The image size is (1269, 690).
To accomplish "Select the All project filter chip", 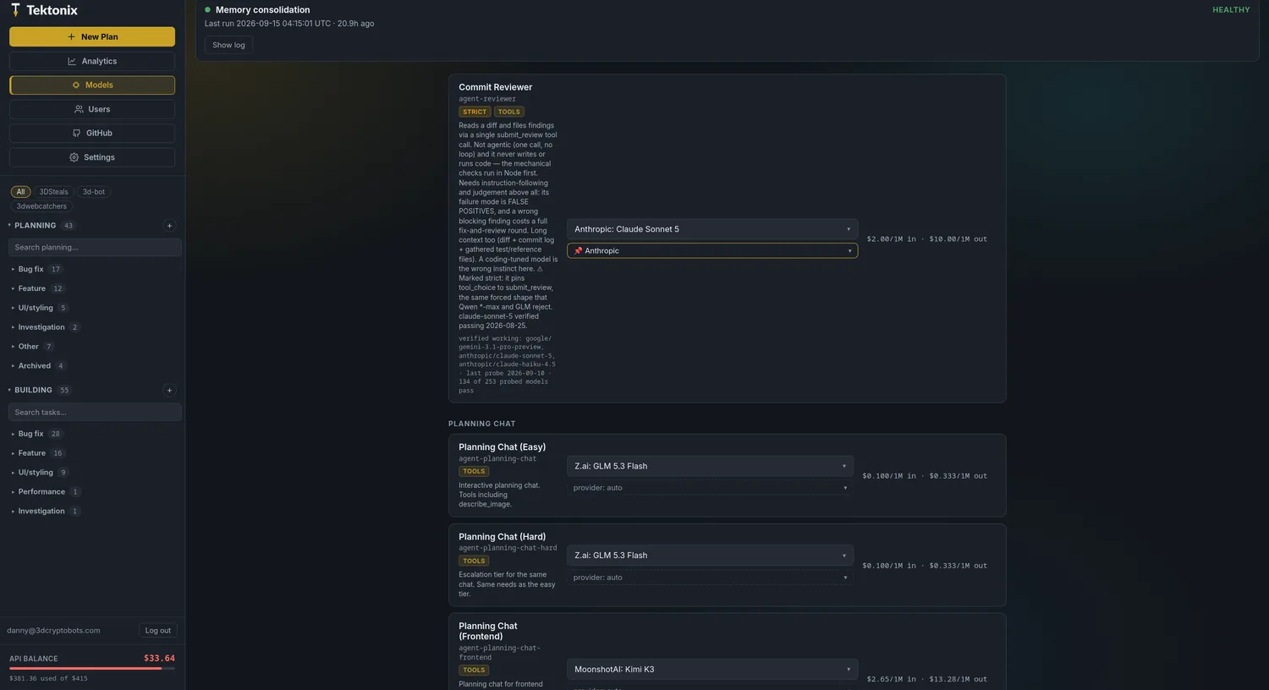I will (x=20, y=192).
